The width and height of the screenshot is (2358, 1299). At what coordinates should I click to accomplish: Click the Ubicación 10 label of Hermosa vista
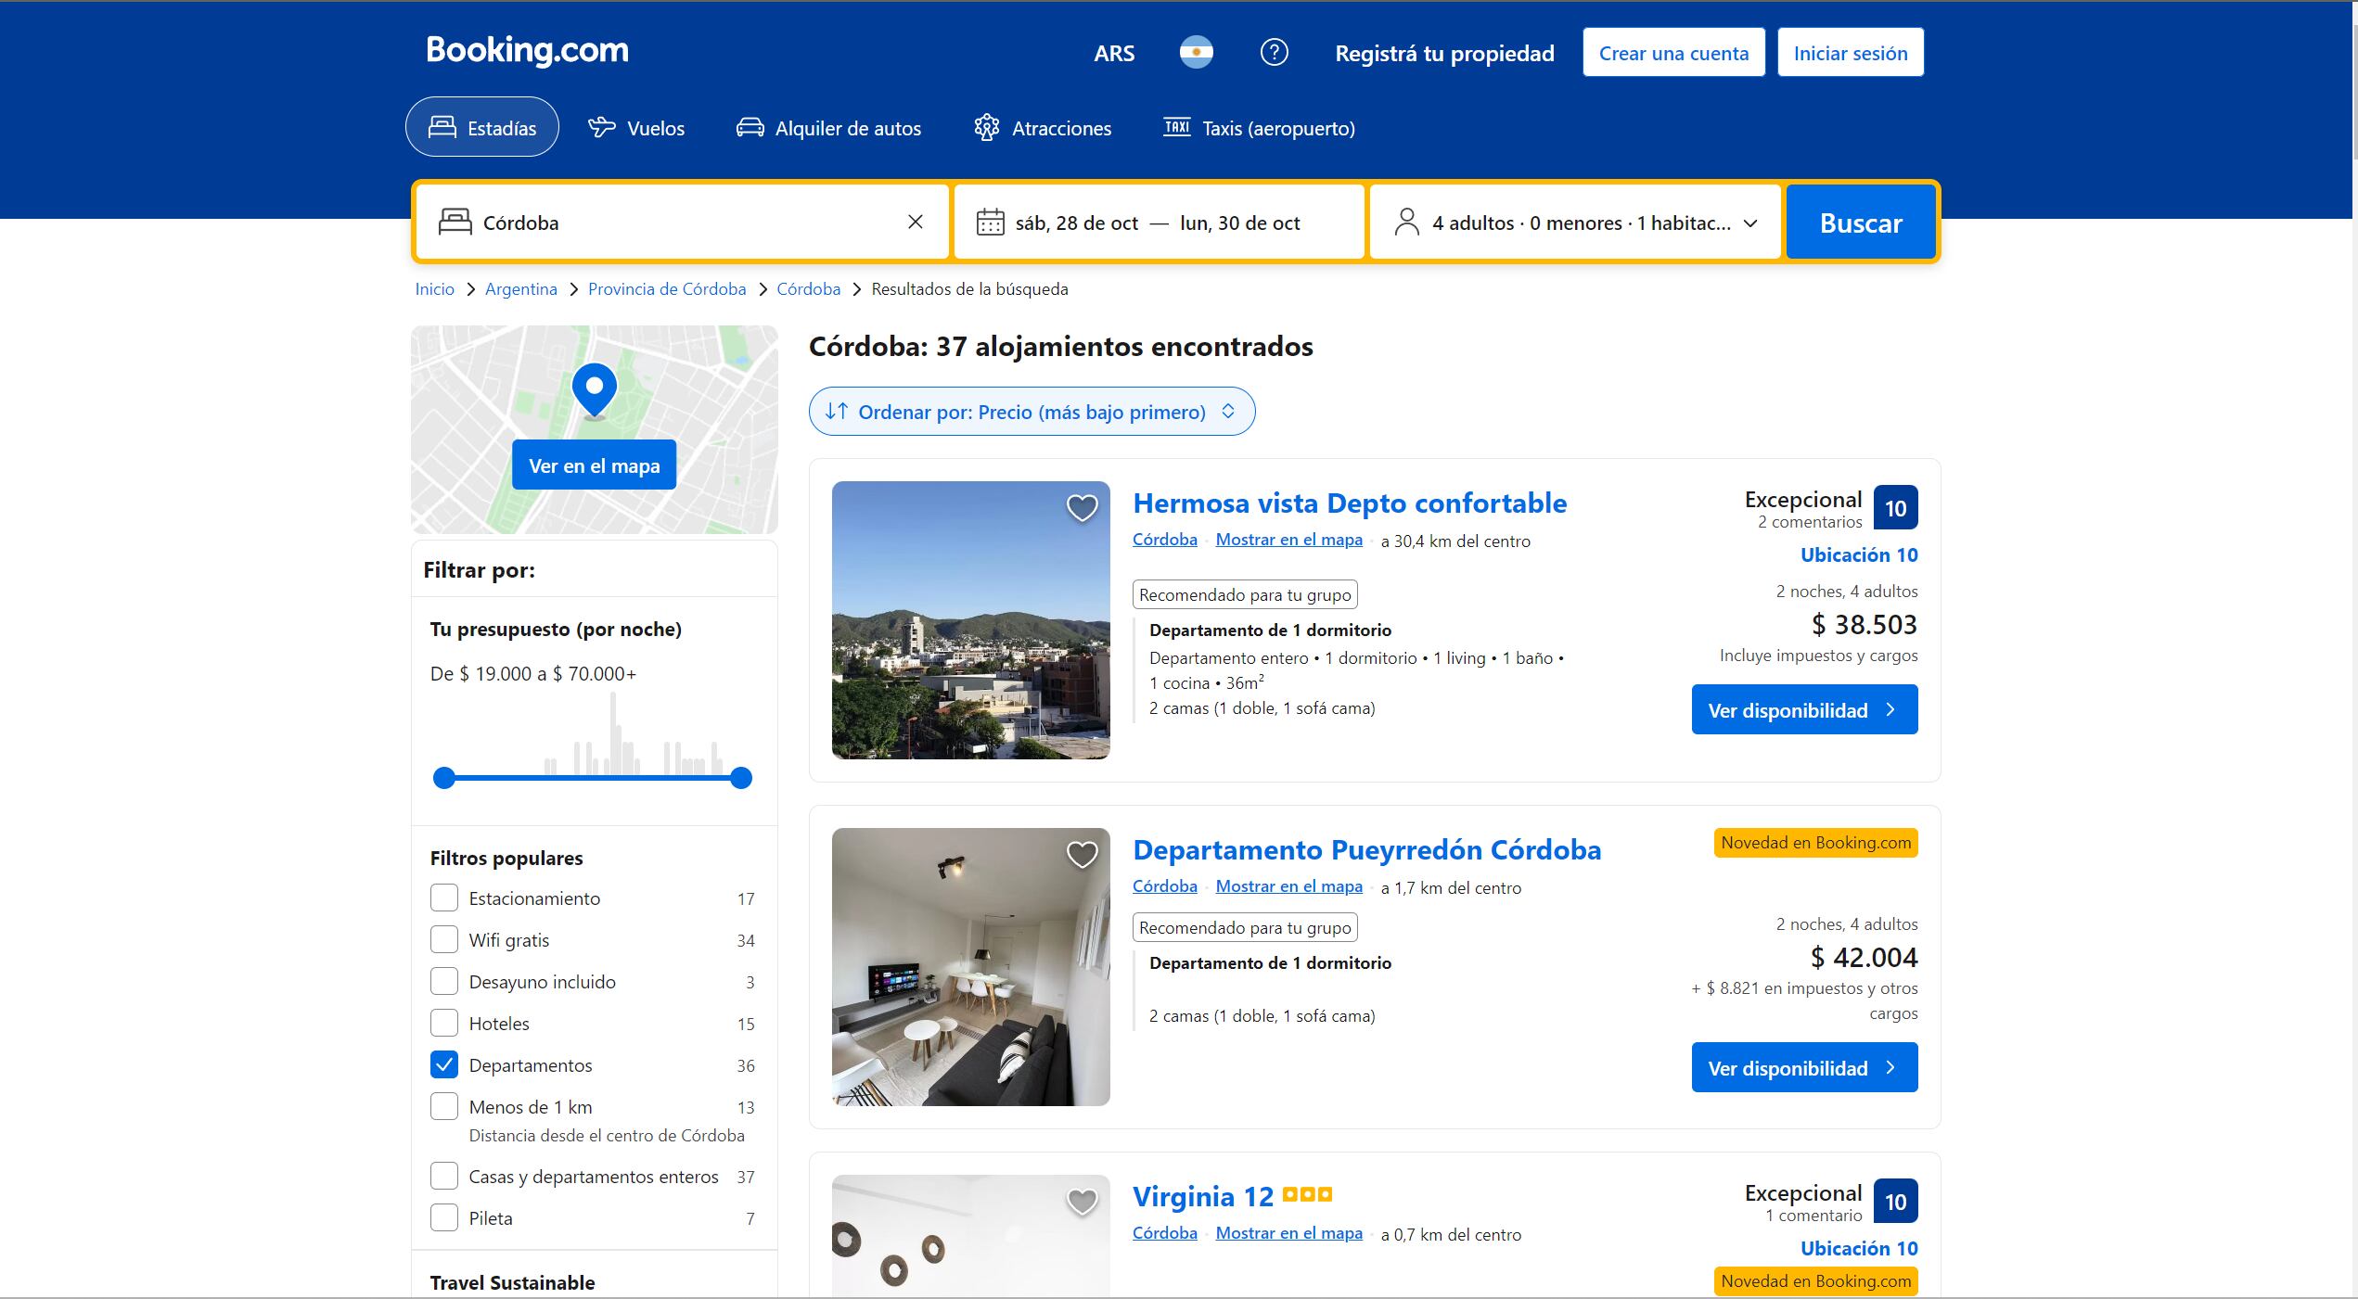1859,555
